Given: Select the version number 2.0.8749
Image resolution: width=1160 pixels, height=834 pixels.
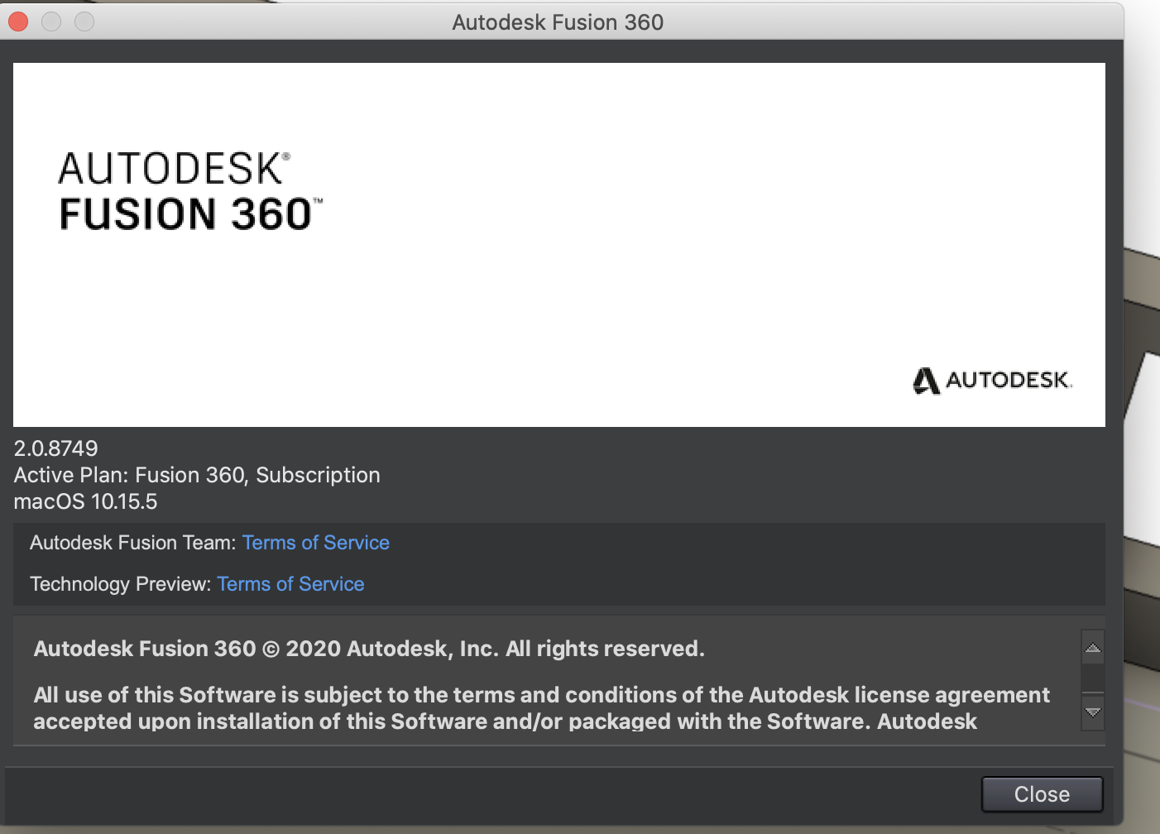Looking at the screenshot, I should 55,448.
